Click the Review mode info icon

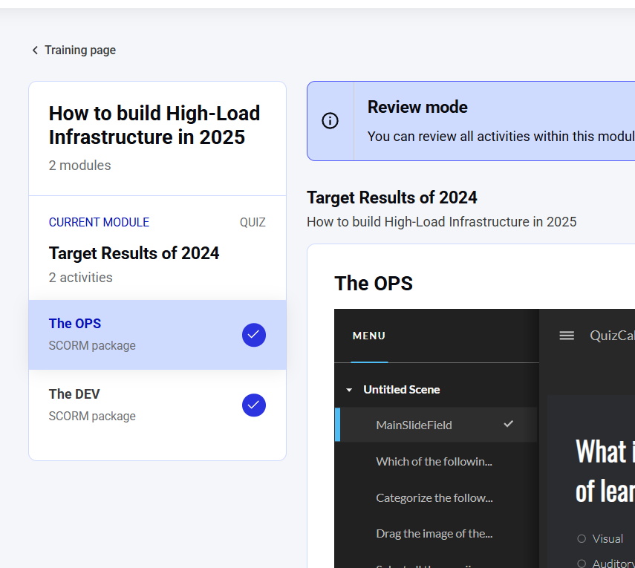(330, 120)
